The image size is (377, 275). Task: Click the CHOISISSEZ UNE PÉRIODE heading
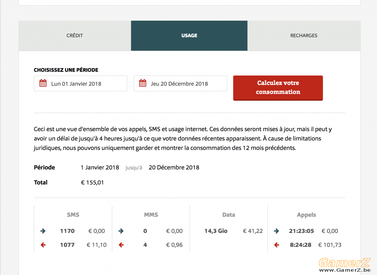pos(66,70)
